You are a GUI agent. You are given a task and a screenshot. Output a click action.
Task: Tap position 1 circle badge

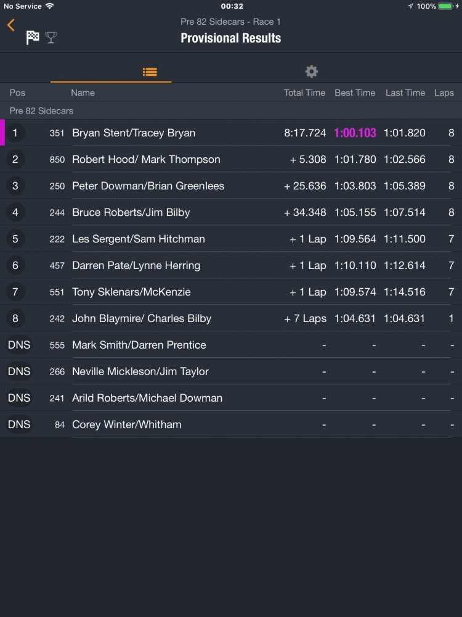click(x=15, y=133)
